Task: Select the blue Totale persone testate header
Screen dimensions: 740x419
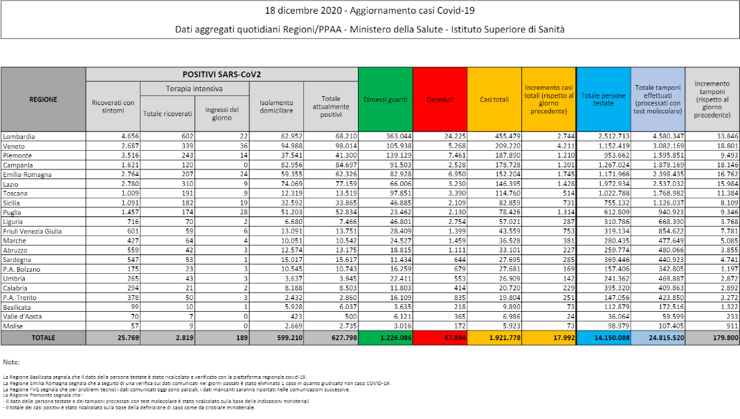Action: point(604,100)
